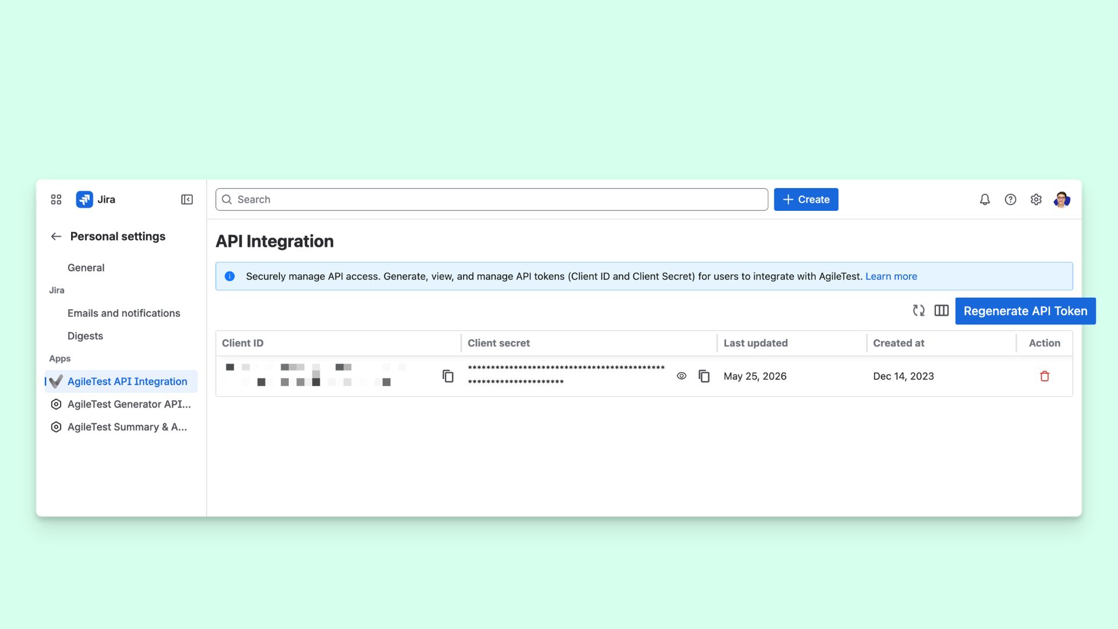Viewport: 1118px width, 629px height.
Task: Open the user profile avatar
Action: click(x=1062, y=200)
